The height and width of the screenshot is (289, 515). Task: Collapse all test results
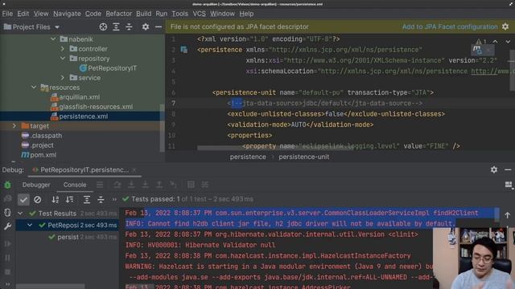tap(101, 199)
